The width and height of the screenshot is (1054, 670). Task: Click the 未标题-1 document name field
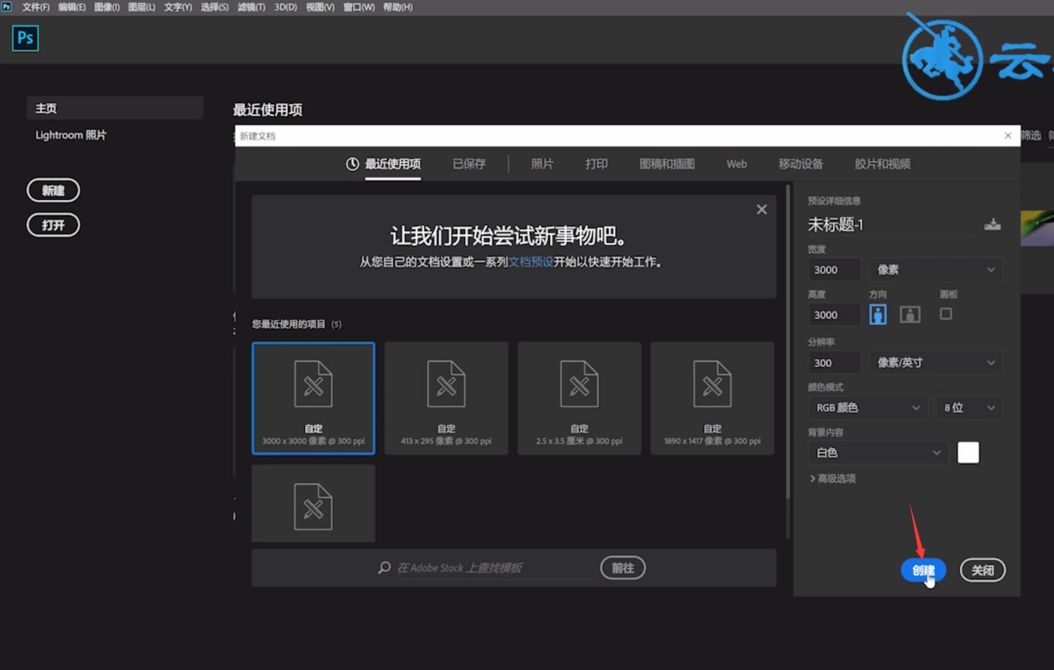point(891,225)
